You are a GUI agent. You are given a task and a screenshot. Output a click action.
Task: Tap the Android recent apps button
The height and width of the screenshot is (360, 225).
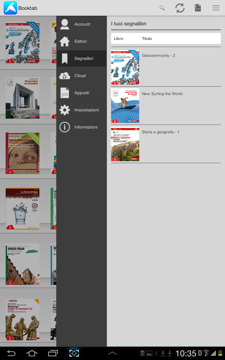(53, 353)
